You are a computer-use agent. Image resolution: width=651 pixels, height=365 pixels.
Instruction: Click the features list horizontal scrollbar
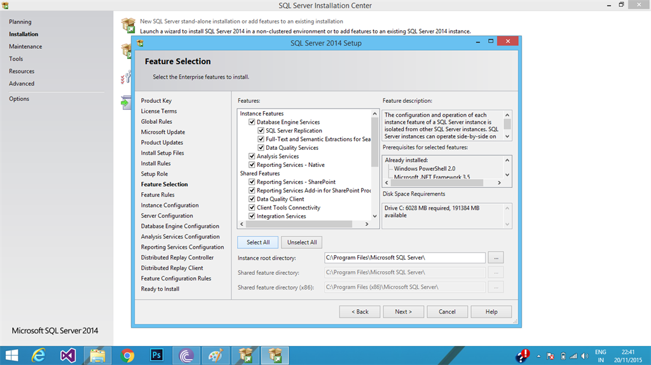304,224
